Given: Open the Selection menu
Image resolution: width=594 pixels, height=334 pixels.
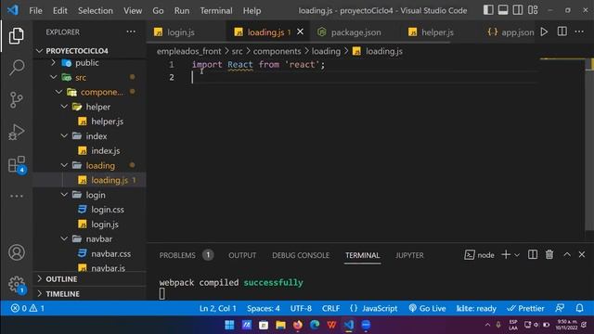Looking at the screenshot, I should [x=96, y=10].
